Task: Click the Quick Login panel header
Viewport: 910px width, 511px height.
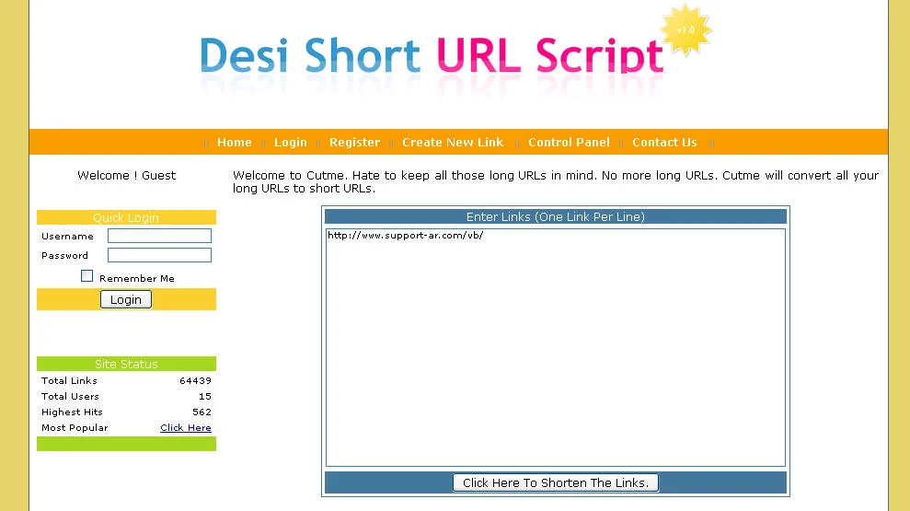Action: (x=126, y=218)
